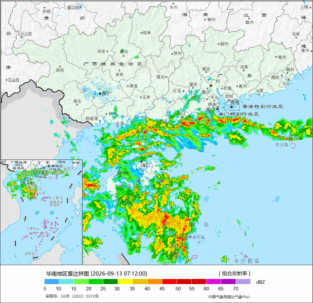Click the dBZ unit label
The image size is (313, 303).
pos(260,282)
